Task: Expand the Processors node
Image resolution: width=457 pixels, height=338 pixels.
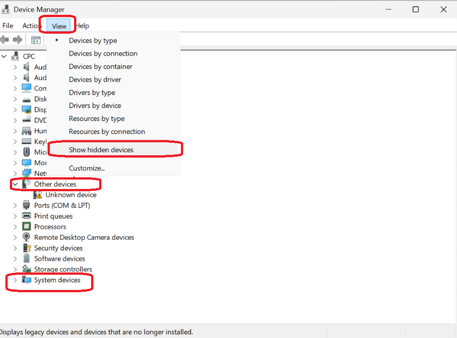Action: (x=15, y=227)
